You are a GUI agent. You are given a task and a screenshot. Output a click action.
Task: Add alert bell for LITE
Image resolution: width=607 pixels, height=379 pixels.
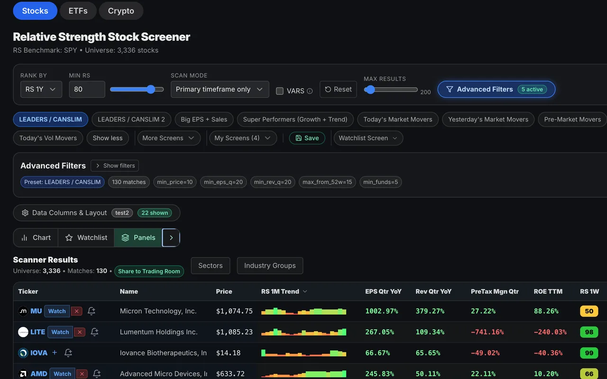click(x=94, y=332)
